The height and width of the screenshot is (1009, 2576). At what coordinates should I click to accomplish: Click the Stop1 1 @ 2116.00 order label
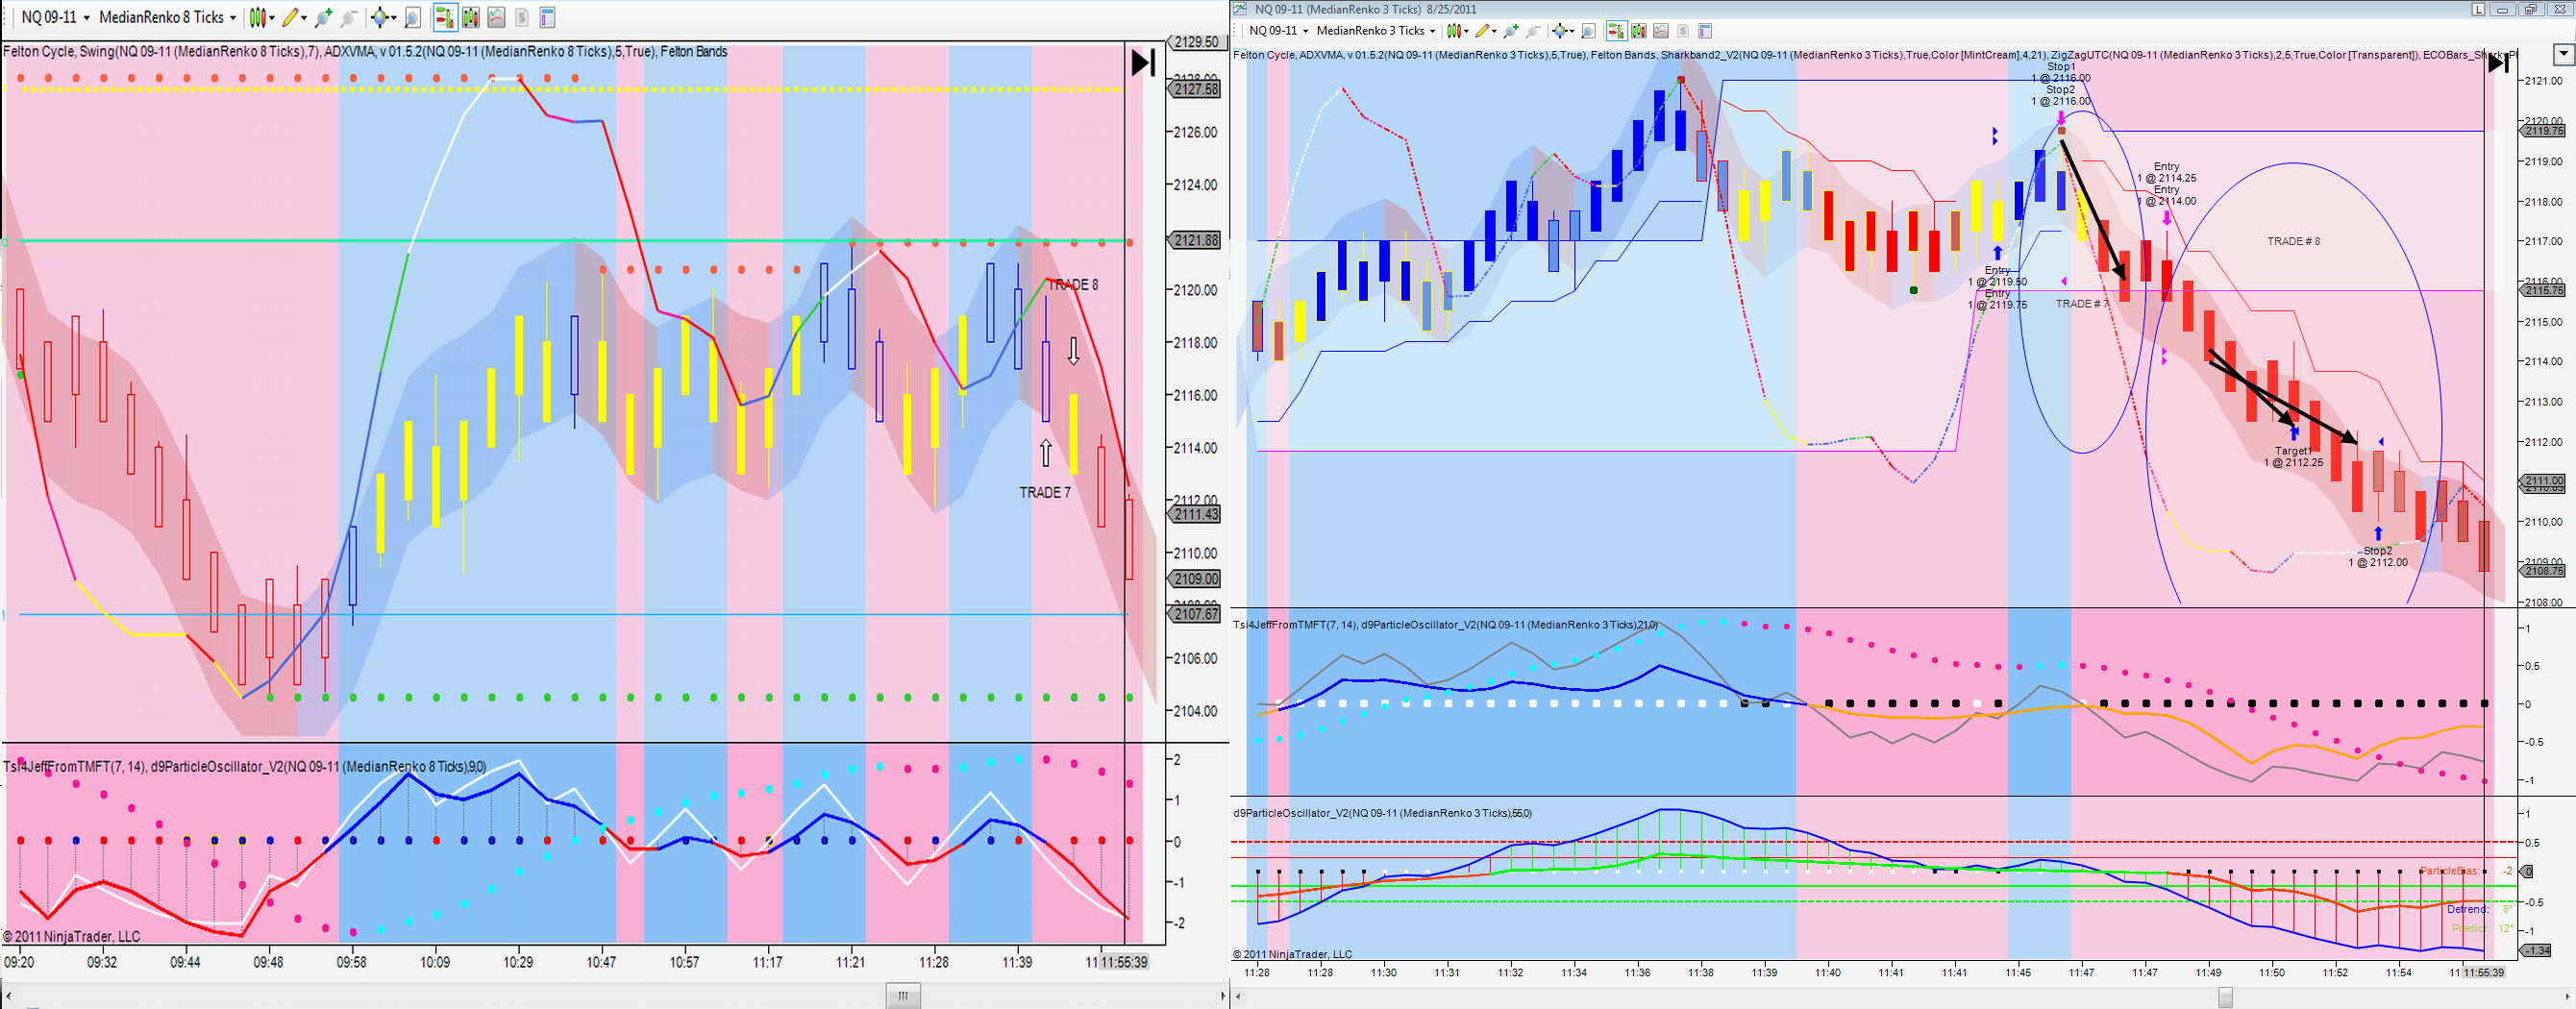[x=2060, y=72]
